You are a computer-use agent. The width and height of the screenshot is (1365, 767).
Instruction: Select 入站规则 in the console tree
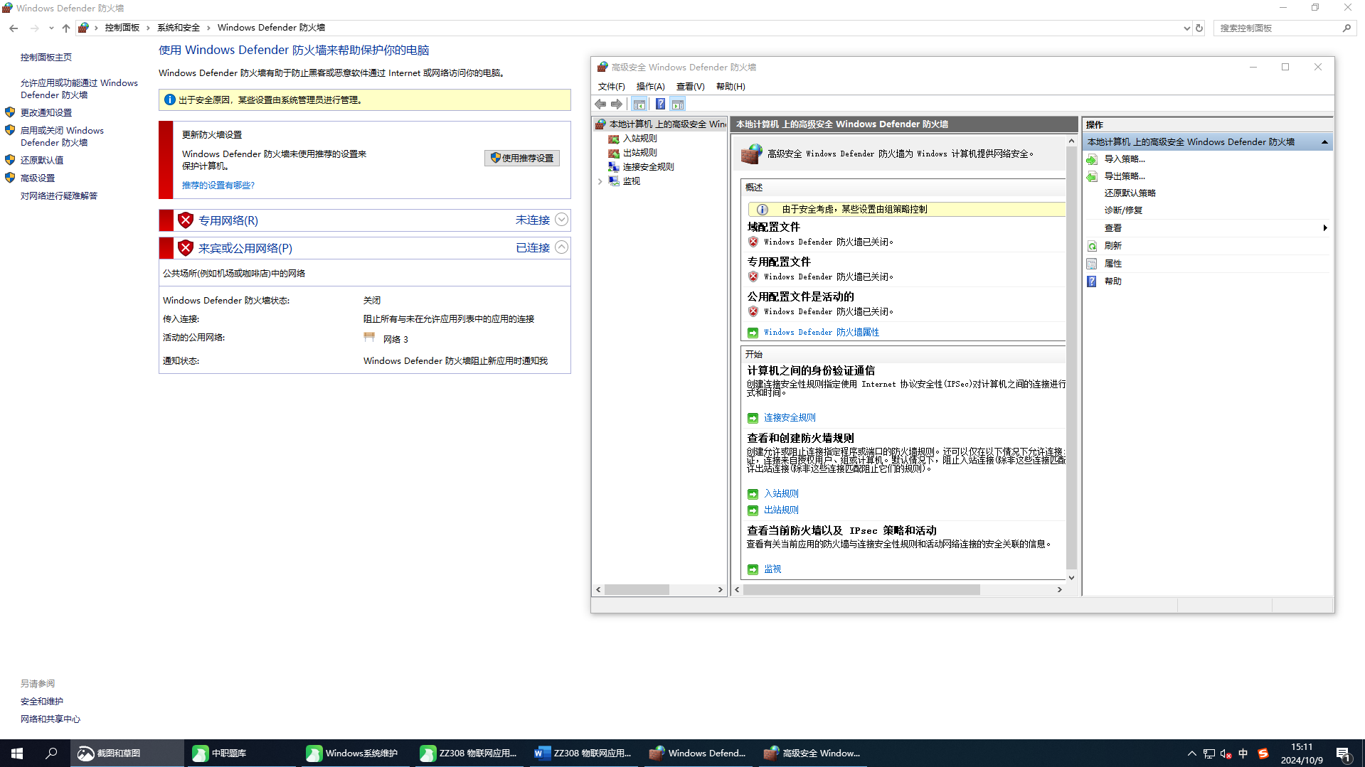point(639,139)
